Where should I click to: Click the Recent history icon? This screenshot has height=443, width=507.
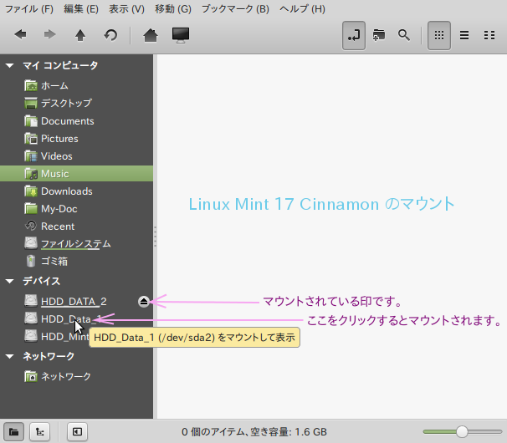31,226
